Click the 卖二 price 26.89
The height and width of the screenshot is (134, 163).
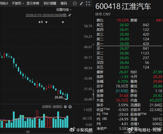pos(124,39)
